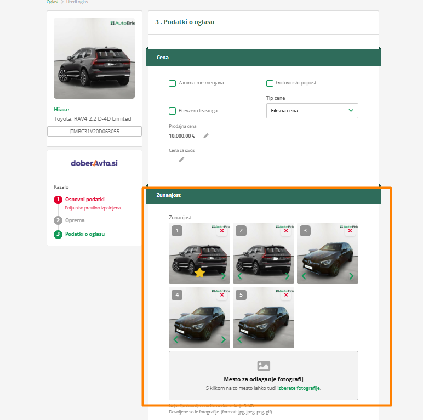The width and height of the screenshot is (423, 420).
Task: Click the Toyota, RAV4 2,2 D-4D Limited text
Action: (x=93, y=119)
